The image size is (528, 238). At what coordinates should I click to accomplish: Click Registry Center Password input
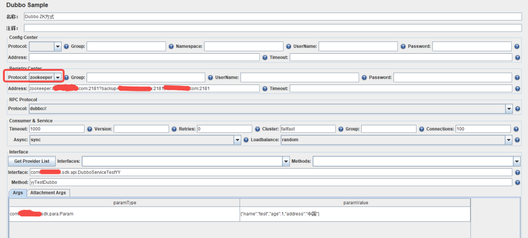[x=453, y=77]
